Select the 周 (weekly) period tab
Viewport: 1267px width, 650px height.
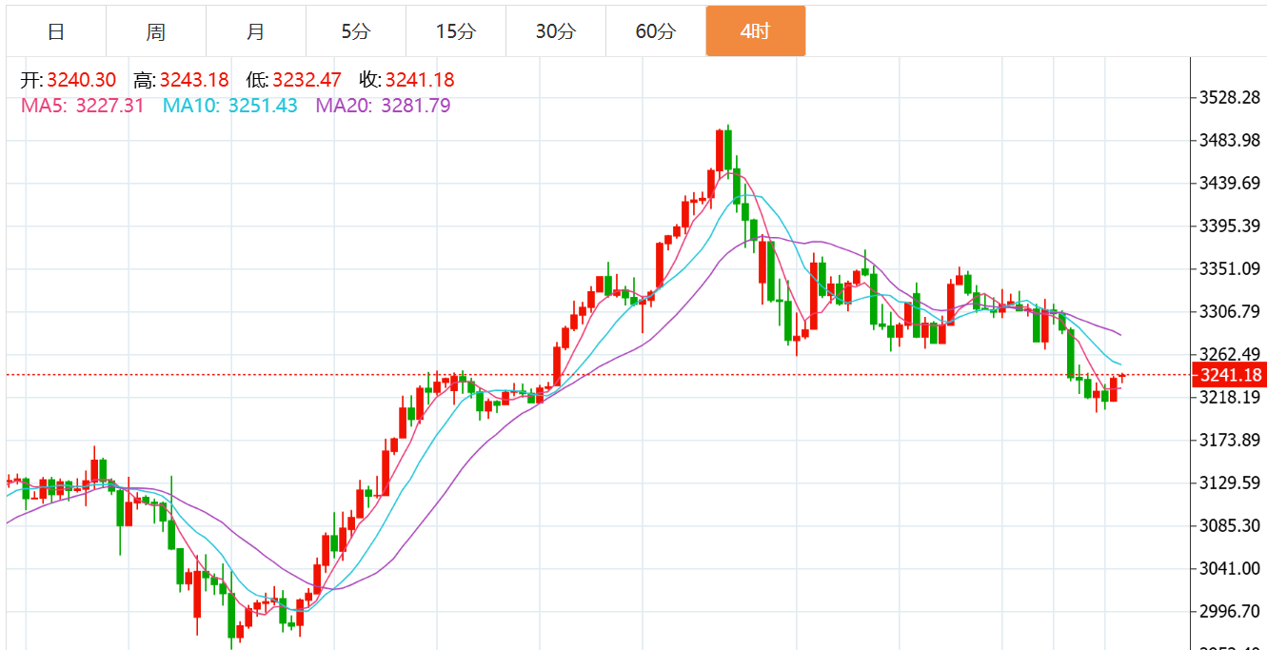click(x=156, y=31)
